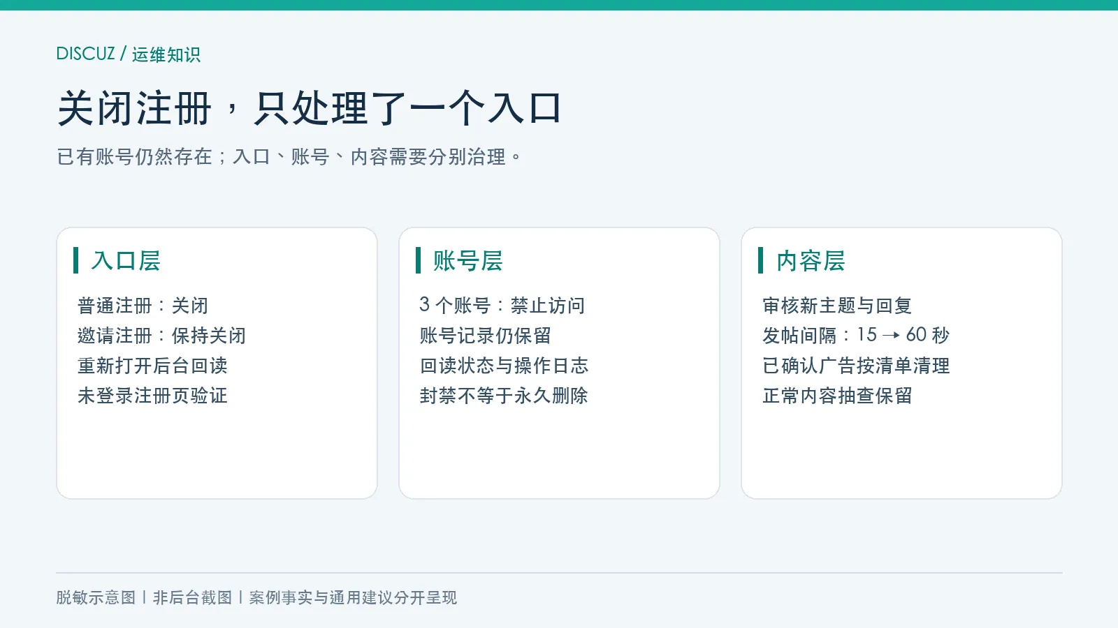The image size is (1118, 628).
Task: Select the '入口层' card heading
Action: click(x=126, y=260)
